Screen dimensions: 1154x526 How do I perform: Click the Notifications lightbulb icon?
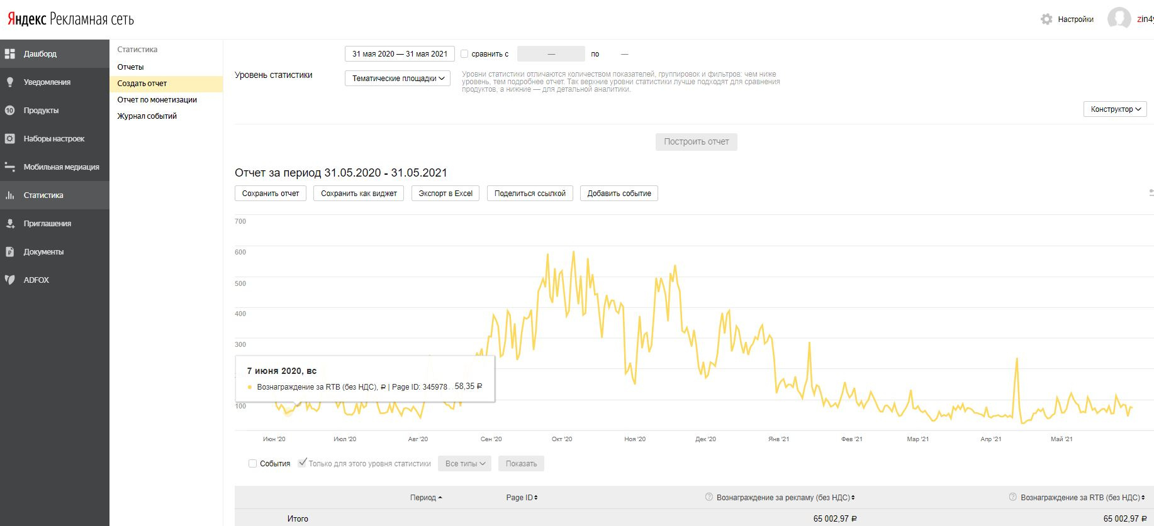9,82
